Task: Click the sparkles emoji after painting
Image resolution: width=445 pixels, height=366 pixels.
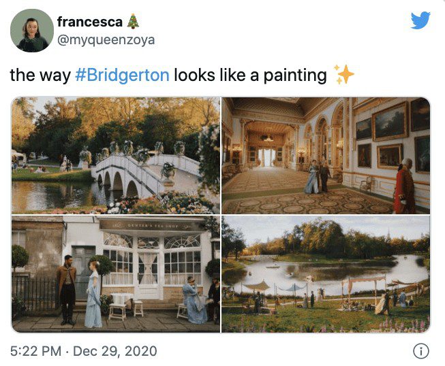Action: [344, 75]
